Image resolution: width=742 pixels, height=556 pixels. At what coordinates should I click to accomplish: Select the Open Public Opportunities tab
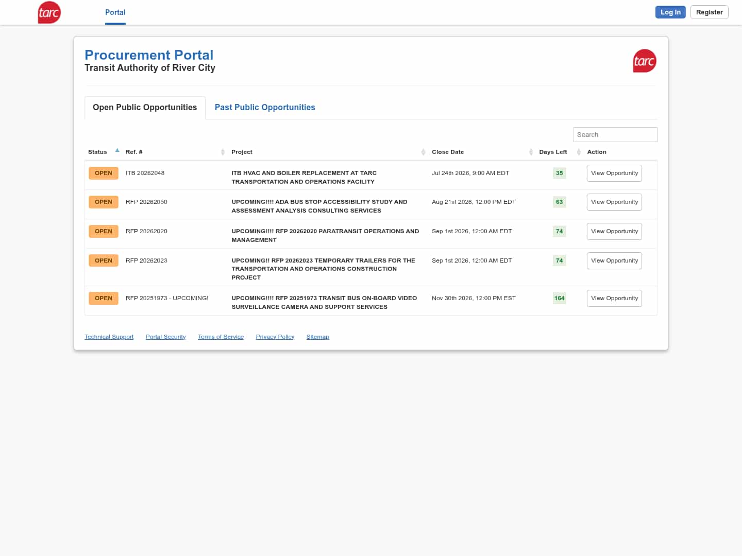(145, 108)
